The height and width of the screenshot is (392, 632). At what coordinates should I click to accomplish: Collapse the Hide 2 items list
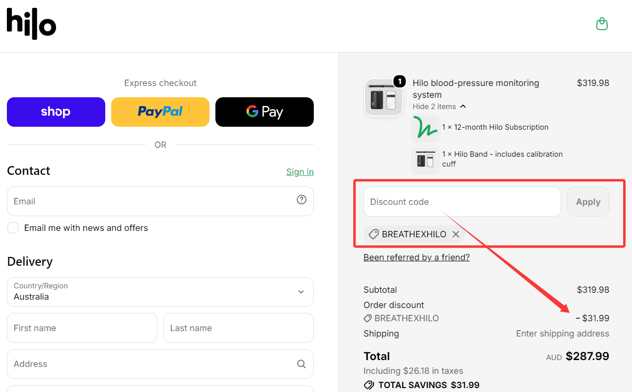tap(439, 107)
